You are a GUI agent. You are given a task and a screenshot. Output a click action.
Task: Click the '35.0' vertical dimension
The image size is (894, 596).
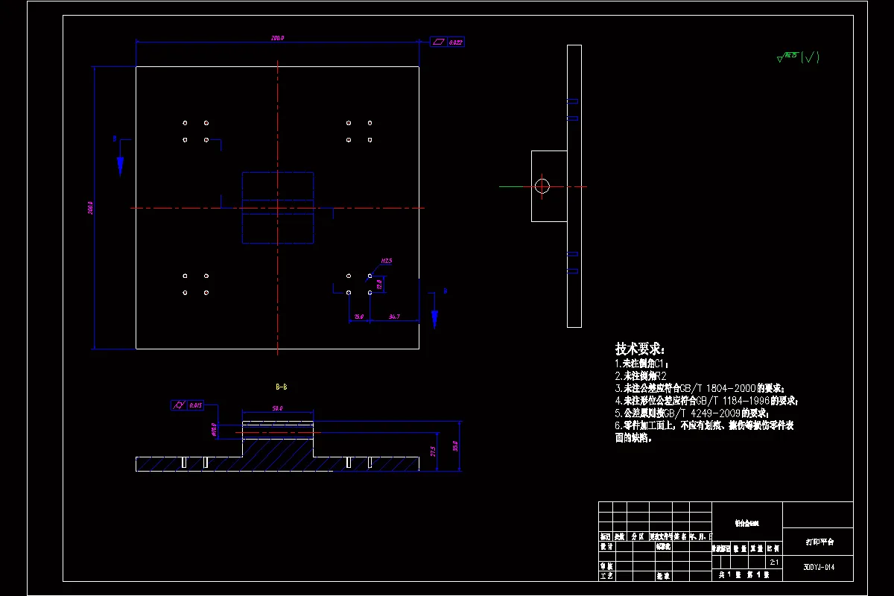pos(457,446)
